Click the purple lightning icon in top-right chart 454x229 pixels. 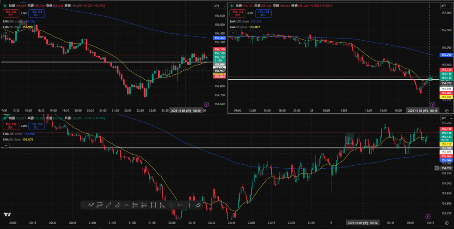coord(434,103)
